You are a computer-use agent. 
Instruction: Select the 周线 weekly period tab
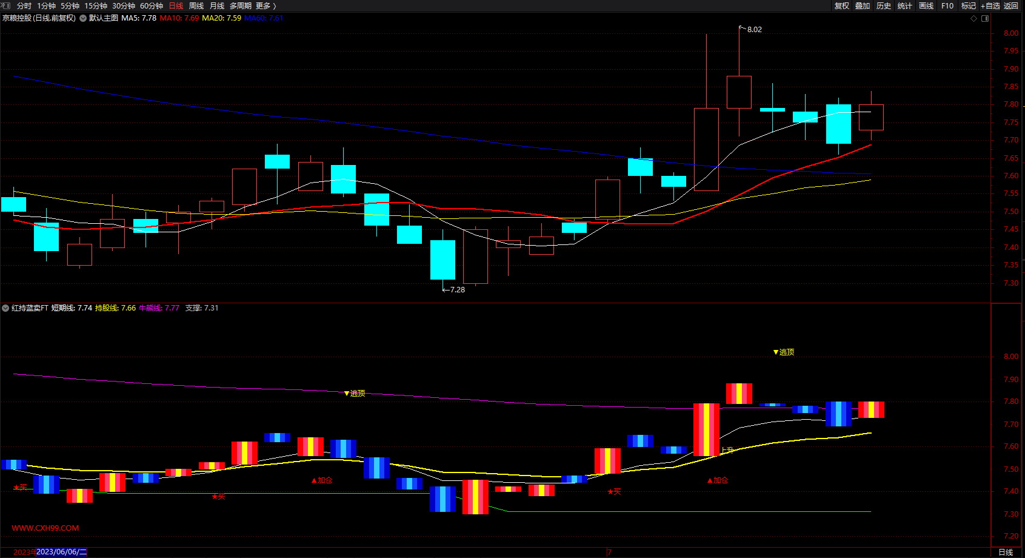point(196,5)
